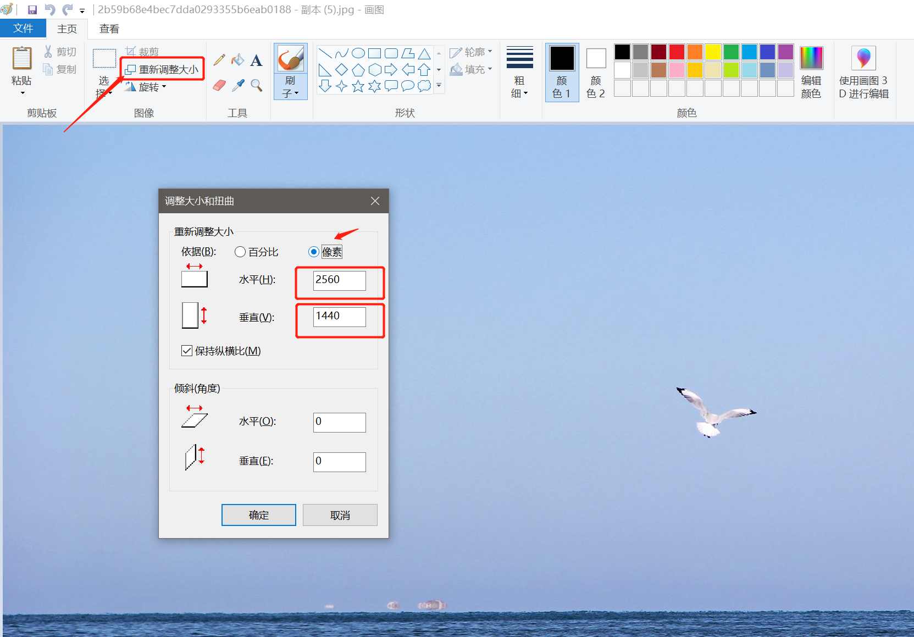Switch to the 查看 tab
914x637 pixels.
(x=109, y=29)
